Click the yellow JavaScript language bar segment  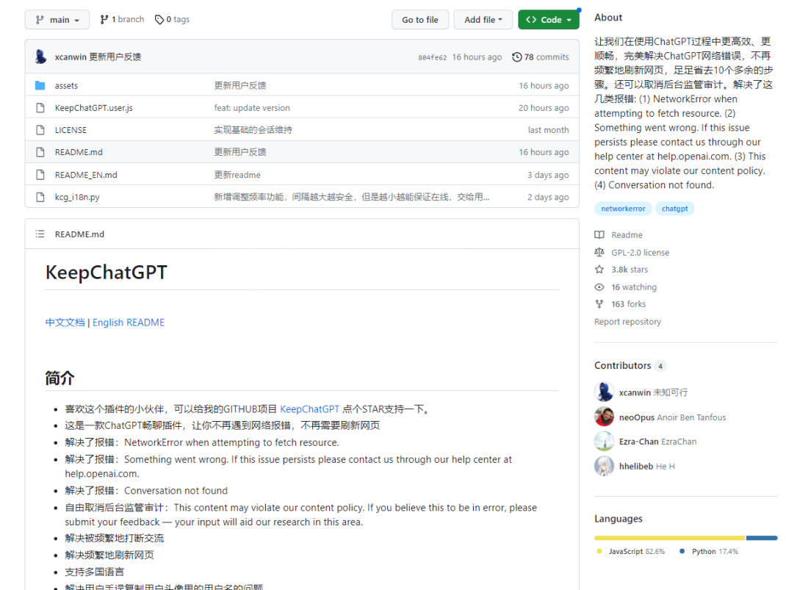[670, 538]
